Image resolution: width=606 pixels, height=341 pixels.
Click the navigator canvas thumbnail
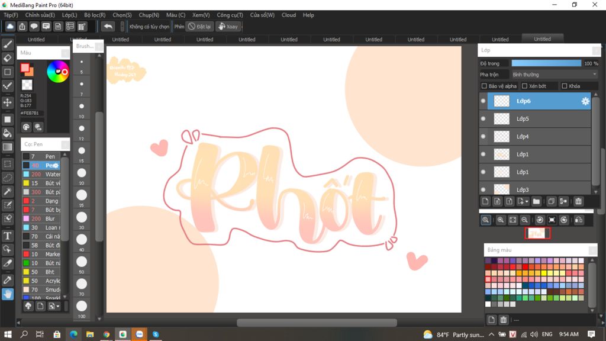pos(537,233)
